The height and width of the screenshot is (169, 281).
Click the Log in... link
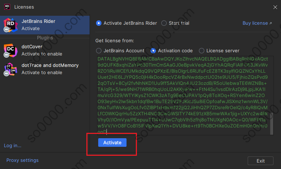[x=13, y=145]
